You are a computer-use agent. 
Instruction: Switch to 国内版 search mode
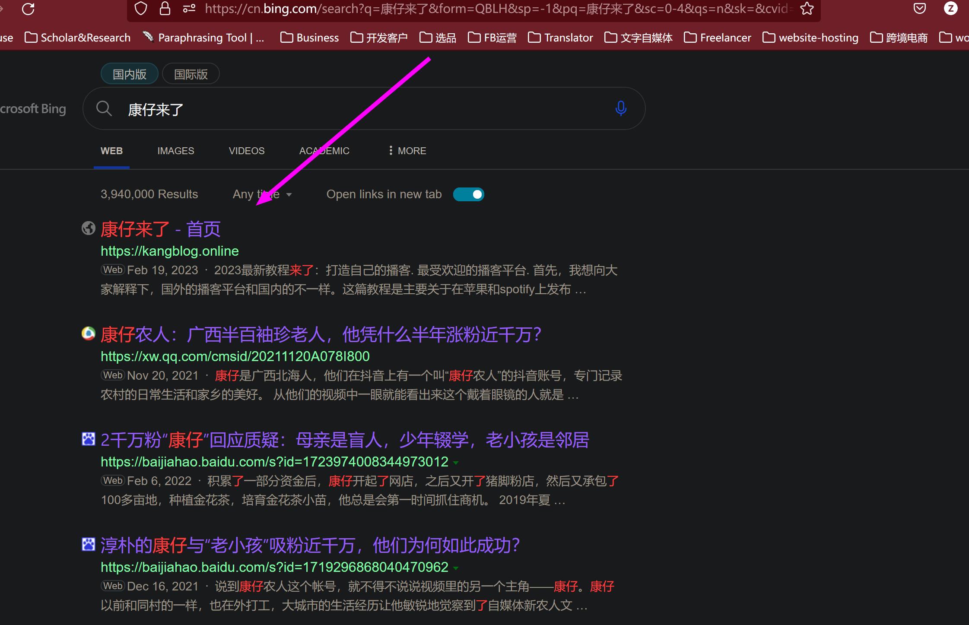130,74
